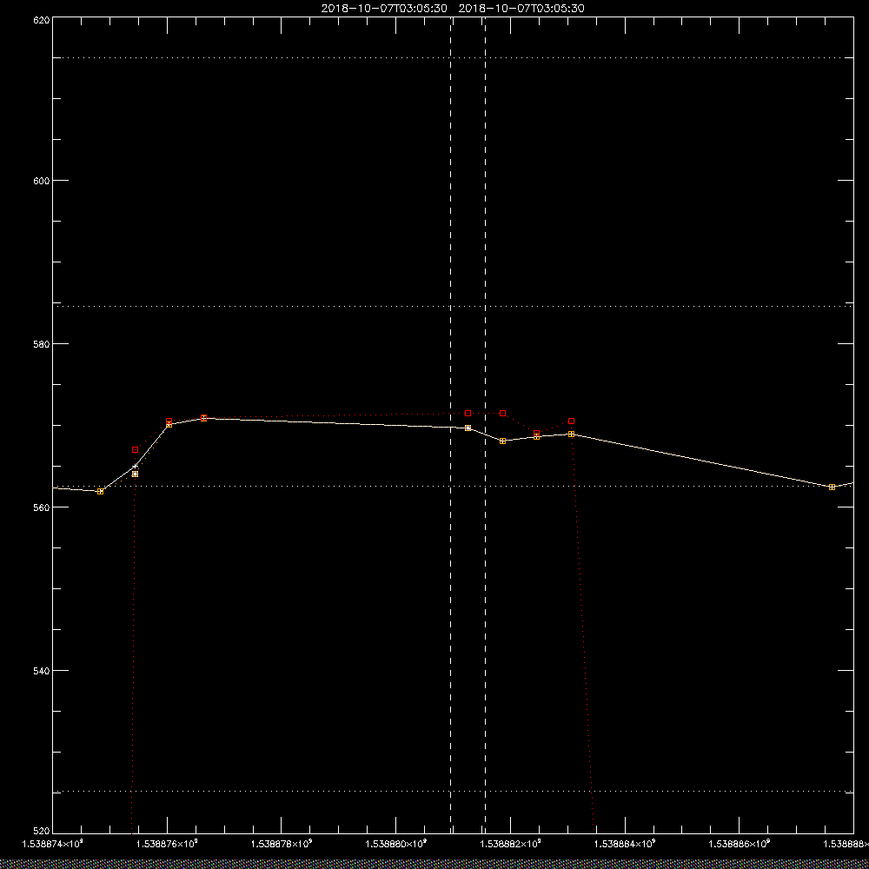Screen dimensions: 869x869
Task: Click the red square between the dashed lines
Action: pos(468,414)
